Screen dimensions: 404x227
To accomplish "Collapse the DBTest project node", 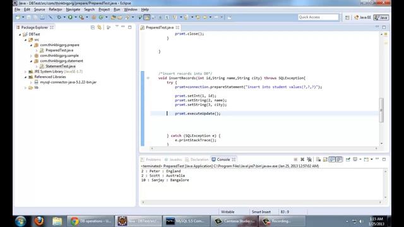I will [x=20, y=34].
